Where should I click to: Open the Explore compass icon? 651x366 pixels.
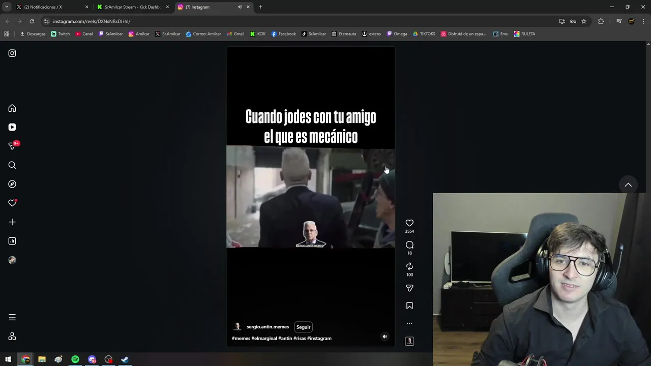[12, 184]
